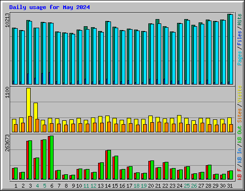Click the chart title 'Daily usage for May 2024'
Image resolution: width=245 pixels, height=191 pixels.
[x=49, y=7]
